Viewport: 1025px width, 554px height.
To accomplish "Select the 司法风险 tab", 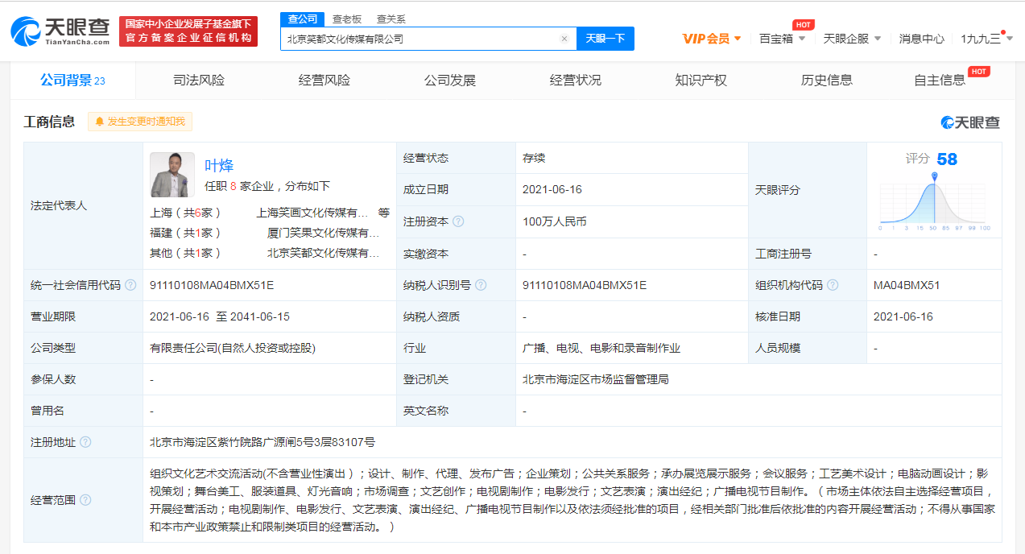I will coord(199,80).
